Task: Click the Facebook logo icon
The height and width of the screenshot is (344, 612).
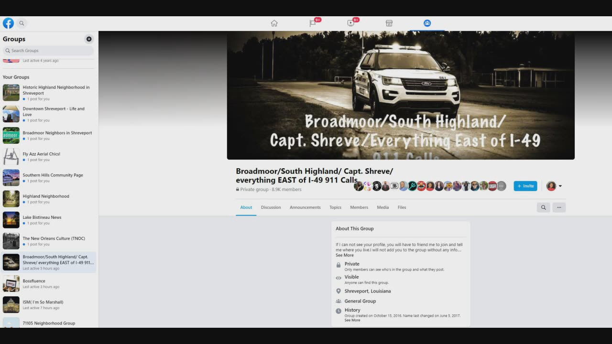Action: [x=8, y=23]
